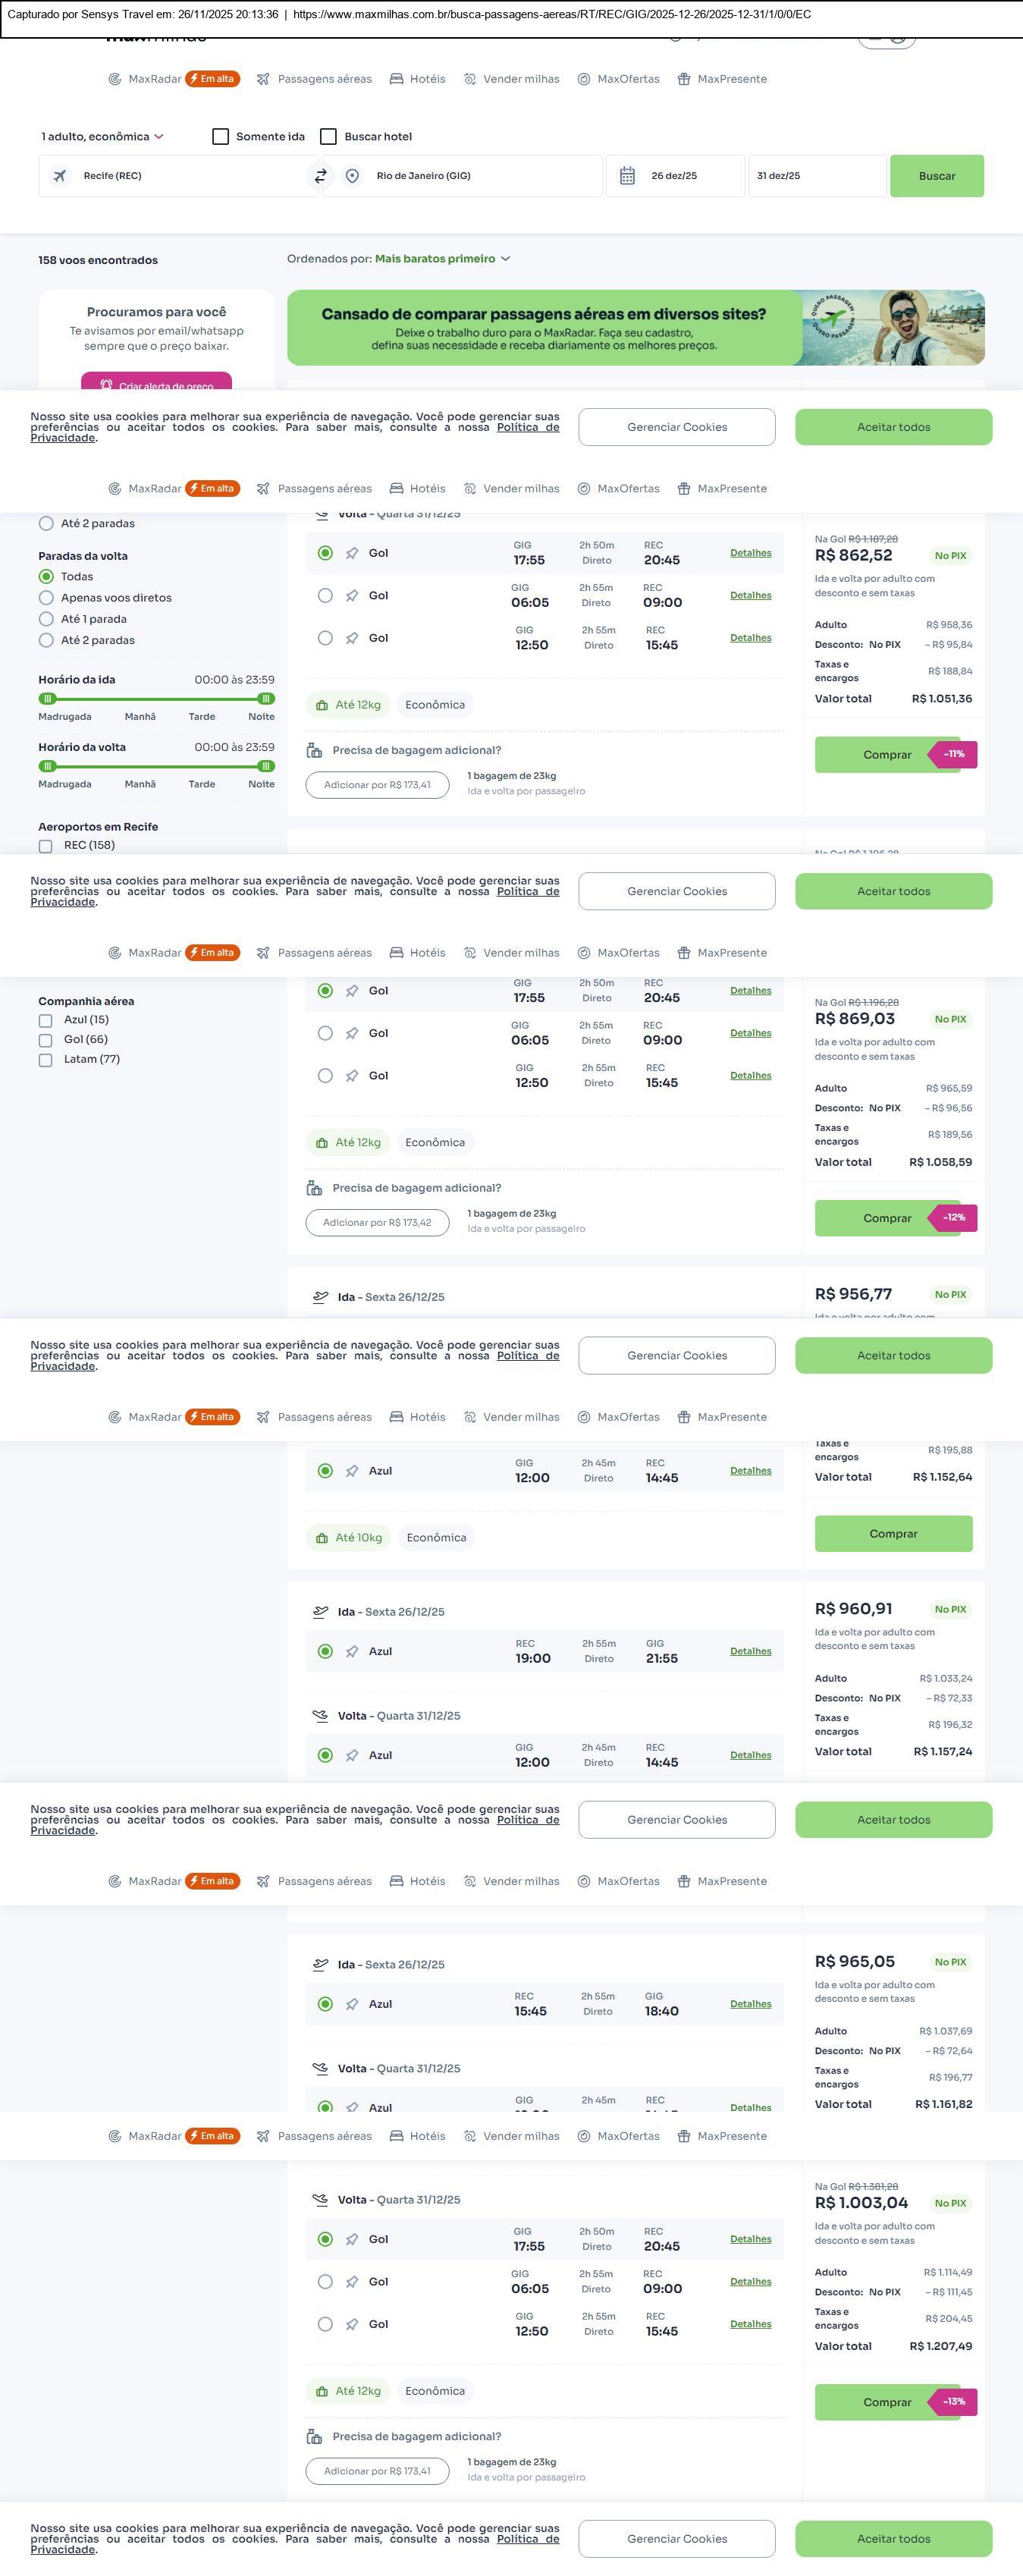This screenshot has width=1023, height=2576.
Task: Click the luggage icon on Até 10kg badge
Action: coord(322,1538)
